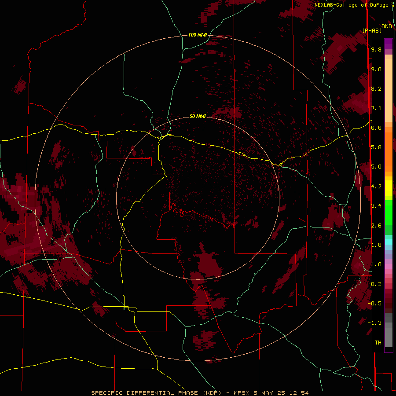Click the 5.8 value on the scale

click(x=376, y=147)
